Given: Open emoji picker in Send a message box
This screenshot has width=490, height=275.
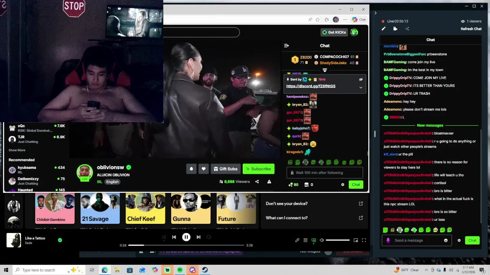Looking at the screenshot, I should click(446, 241).
